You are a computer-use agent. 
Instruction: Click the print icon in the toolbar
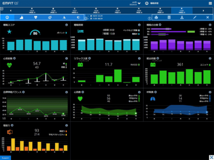tap(156, 17)
